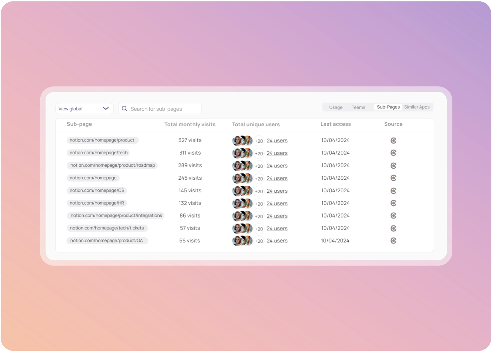Open 24 users link for homepage/HR row

(x=277, y=203)
